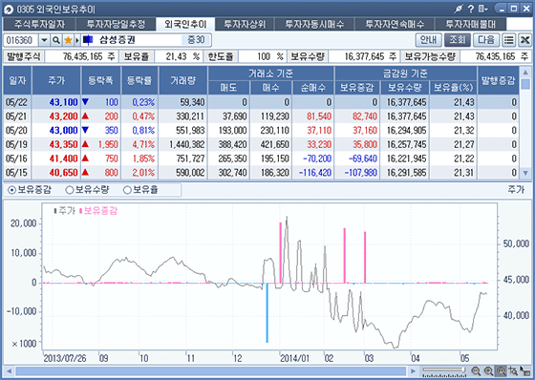Click the zoom in magnifier below chart
Viewport: 535px width, 380px height.
pyautogui.click(x=488, y=371)
